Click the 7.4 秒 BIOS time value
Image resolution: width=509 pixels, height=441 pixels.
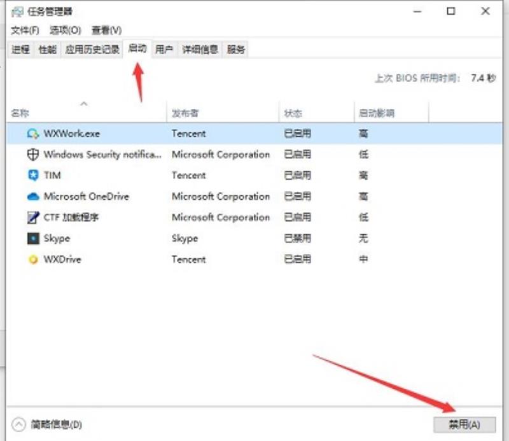[484, 78]
